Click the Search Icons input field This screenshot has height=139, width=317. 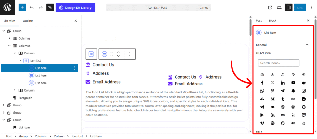(x=279, y=63)
